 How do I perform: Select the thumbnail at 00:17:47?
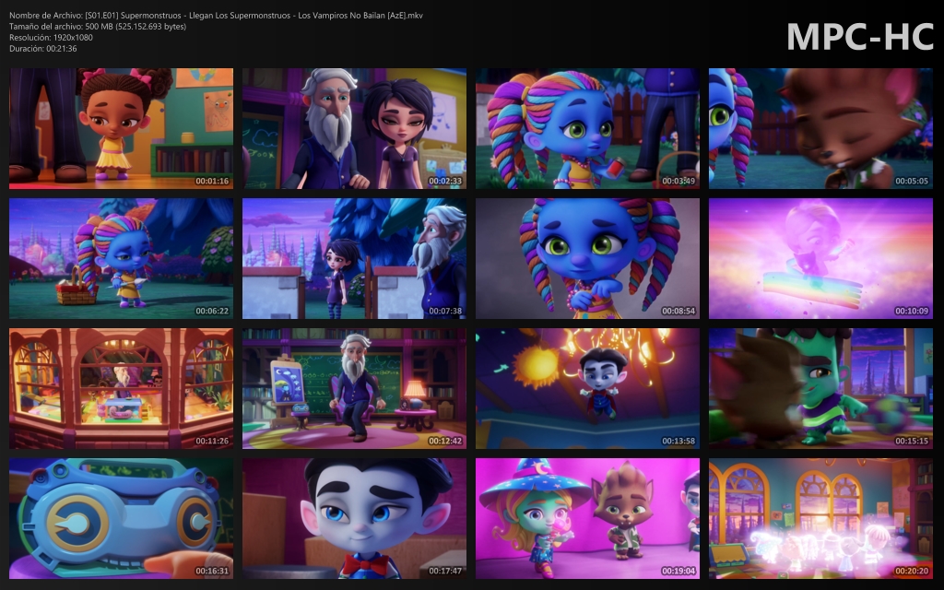pos(354,518)
